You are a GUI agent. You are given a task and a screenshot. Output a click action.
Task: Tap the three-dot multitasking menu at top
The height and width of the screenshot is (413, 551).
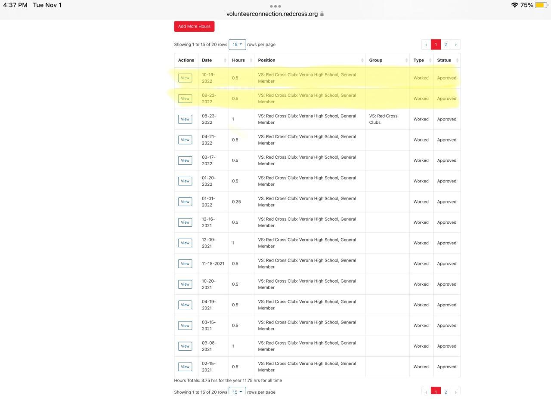point(275,6)
